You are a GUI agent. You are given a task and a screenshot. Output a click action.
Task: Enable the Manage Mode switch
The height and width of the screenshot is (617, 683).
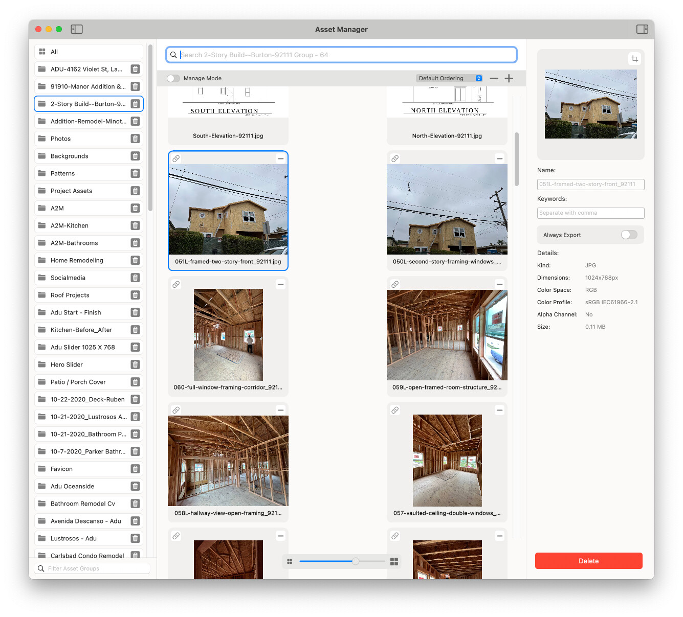click(x=173, y=78)
